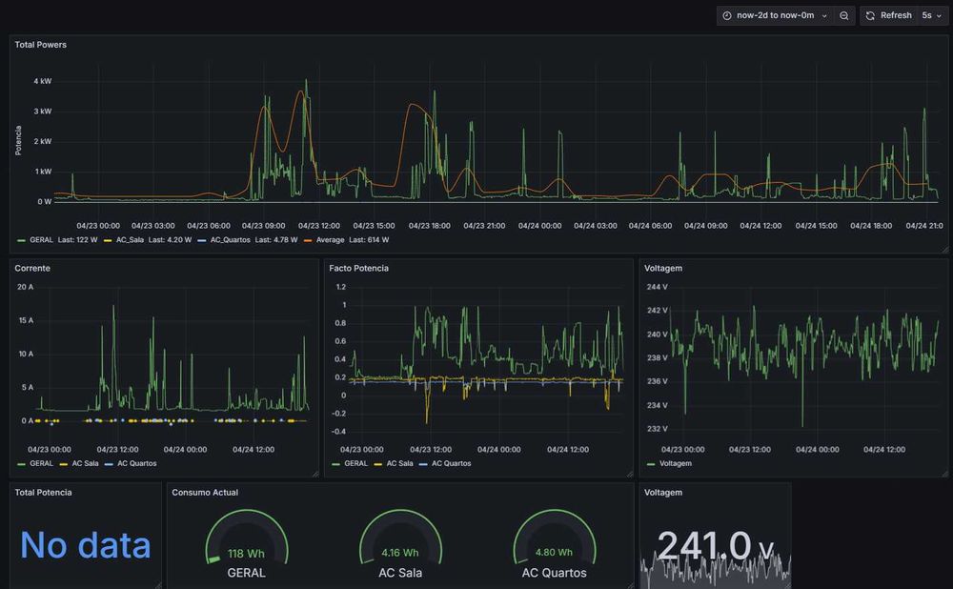Click the resize handle of the Voltagem graph panel
This screenshot has height=589, width=953.
pos(944,474)
